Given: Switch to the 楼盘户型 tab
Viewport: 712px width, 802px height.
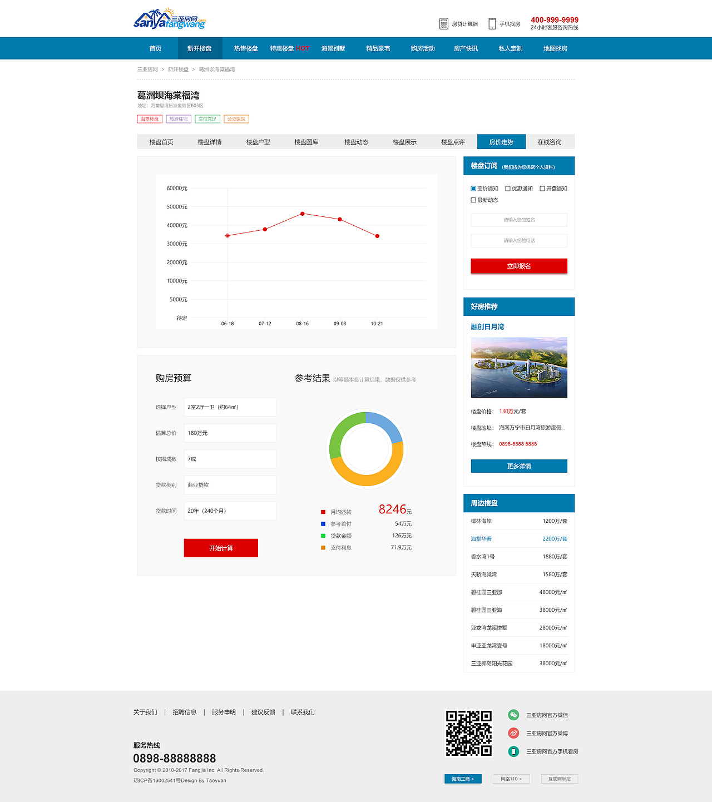Looking at the screenshot, I should [258, 142].
